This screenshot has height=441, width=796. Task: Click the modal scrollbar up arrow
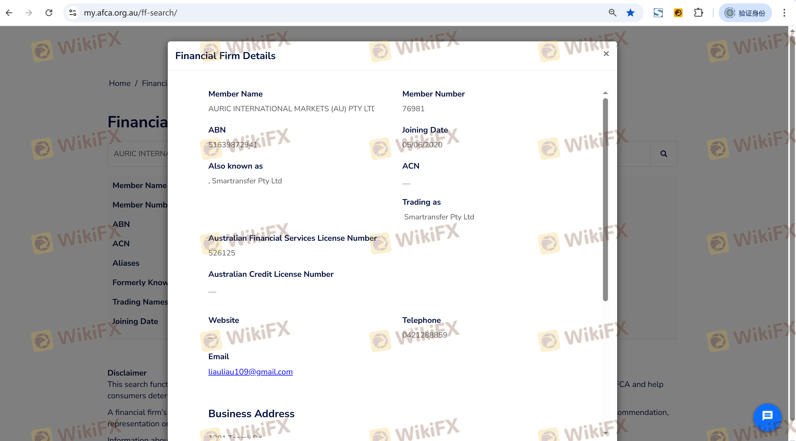click(605, 93)
